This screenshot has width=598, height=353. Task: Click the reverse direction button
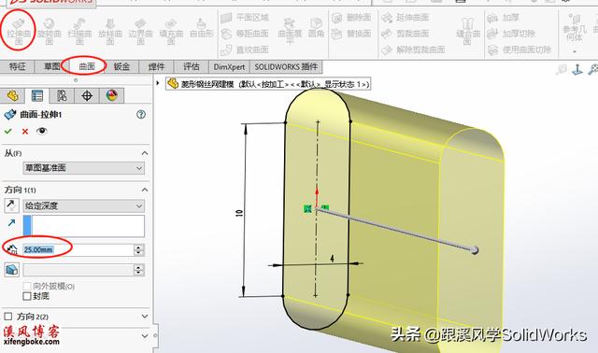pos(12,205)
